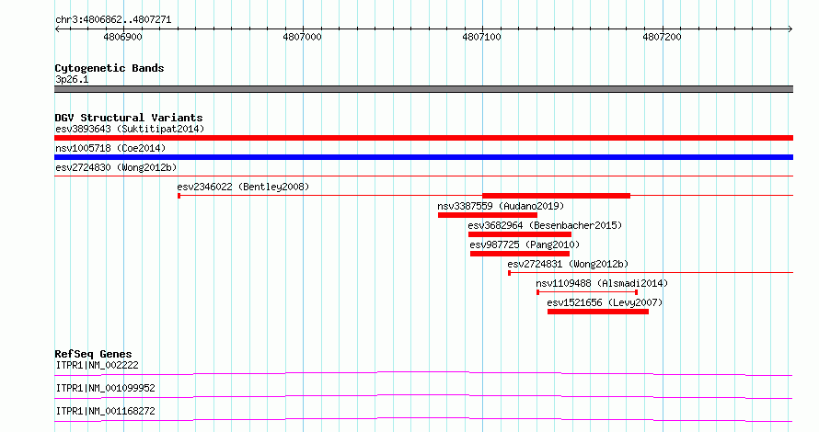Select the blue nsv1005718 variant bar
The image size is (819, 432).
click(423, 157)
